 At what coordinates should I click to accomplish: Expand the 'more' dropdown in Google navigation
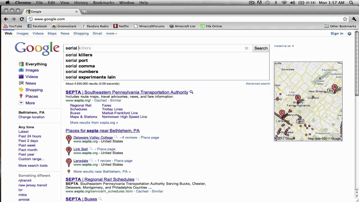pyautogui.click(x=111, y=33)
